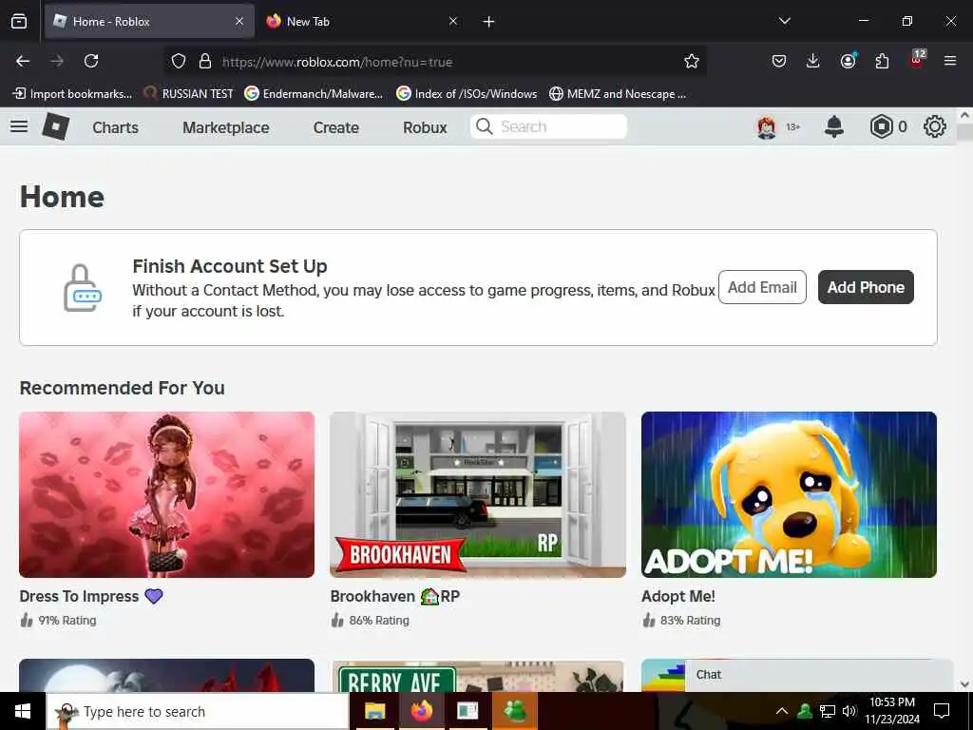Open the Robux menu item
Image resolution: width=973 pixels, height=730 pixels.
[x=425, y=127]
